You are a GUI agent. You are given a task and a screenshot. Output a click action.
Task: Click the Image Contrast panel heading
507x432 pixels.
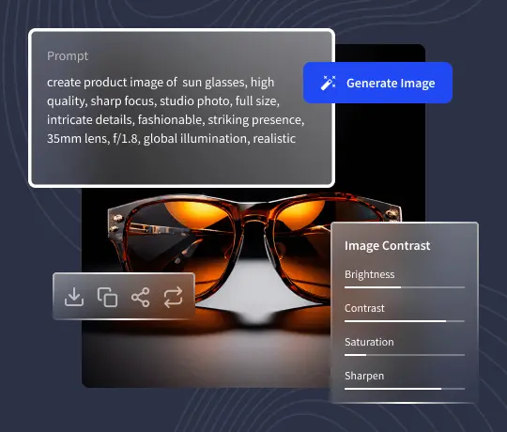[388, 245]
